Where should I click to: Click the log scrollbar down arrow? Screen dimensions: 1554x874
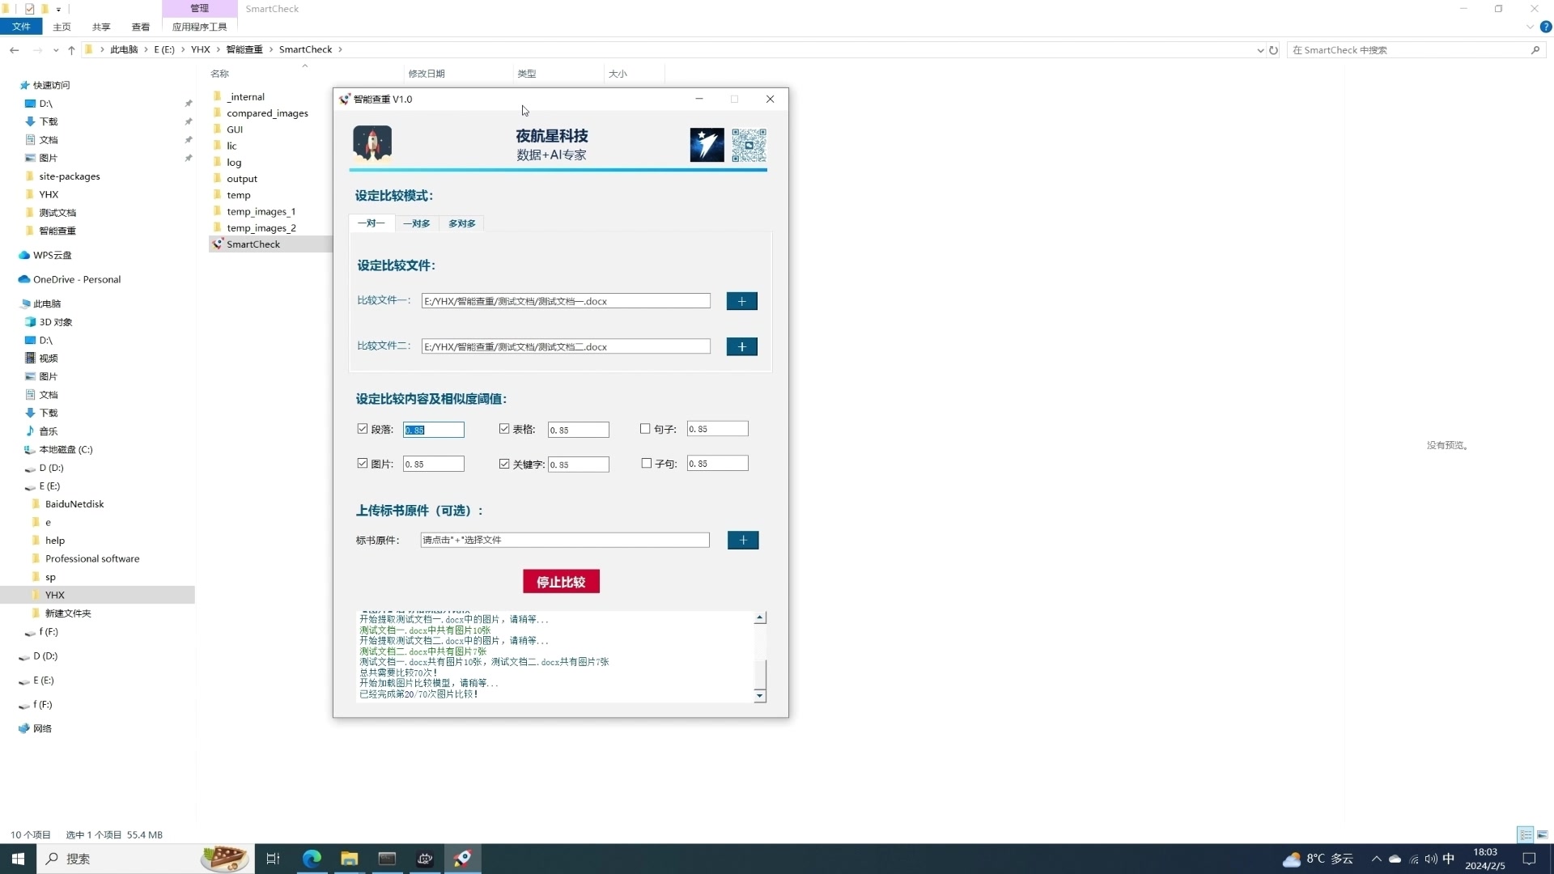pyautogui.click(x=760, y=695)
